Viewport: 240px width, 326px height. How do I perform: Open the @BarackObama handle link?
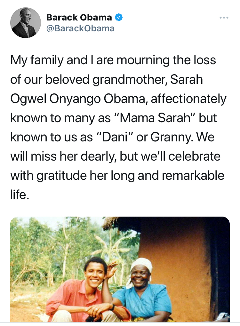80,28
